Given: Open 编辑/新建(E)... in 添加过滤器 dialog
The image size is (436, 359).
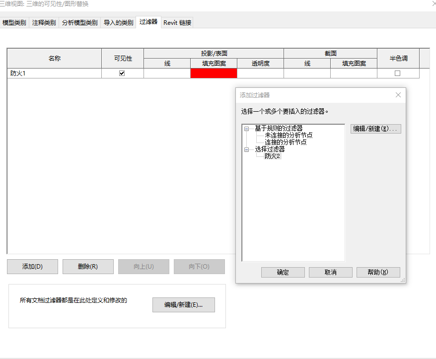Looking at the screenshot, I should [x=375, y=129].
